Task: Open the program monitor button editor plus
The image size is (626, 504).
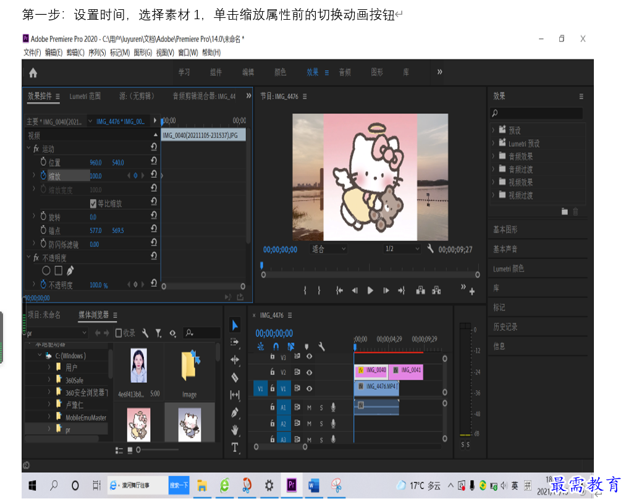Action: tap(472, 292)
